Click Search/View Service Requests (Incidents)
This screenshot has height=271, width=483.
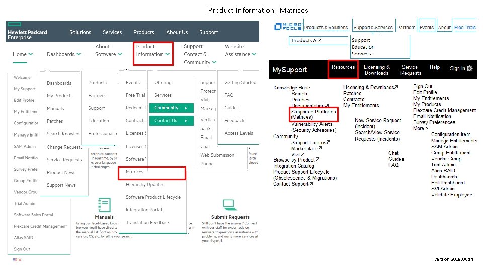click(x=377, y=135)
